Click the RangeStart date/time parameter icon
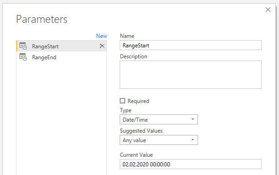The height and width of the screenshot is (175, 279). click(23, 46)
